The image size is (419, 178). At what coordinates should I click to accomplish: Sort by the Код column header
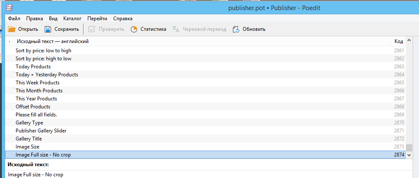(x=398, y=41)
